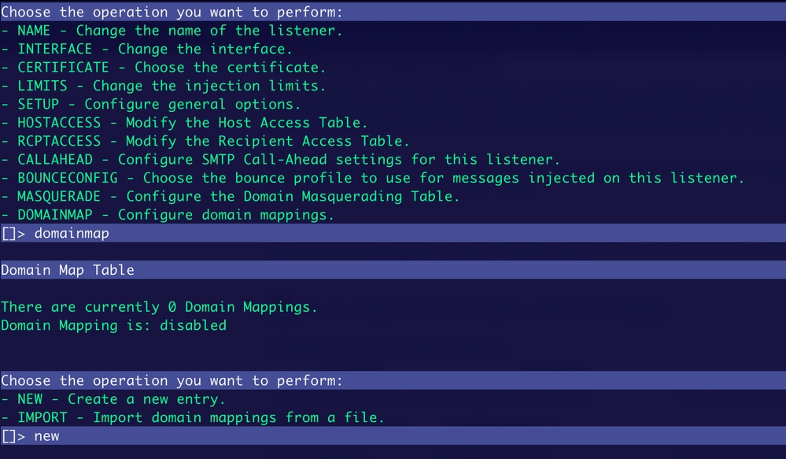Click the IMPORT domain mappings option
786x459 pixels.
click(193, 417)
